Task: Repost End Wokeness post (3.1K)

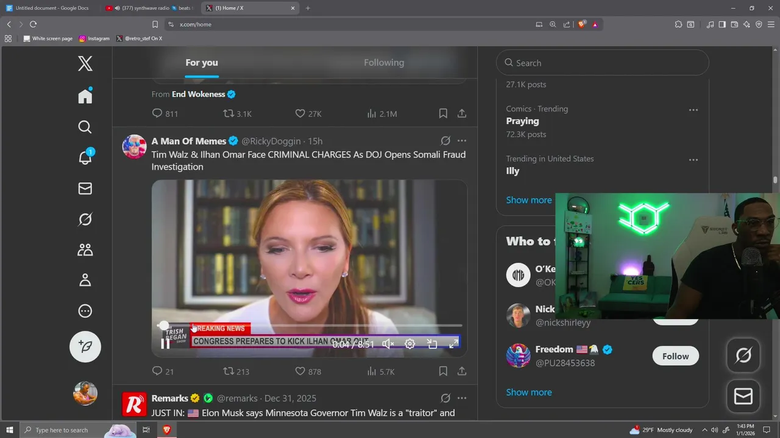Action: [237, 114]
